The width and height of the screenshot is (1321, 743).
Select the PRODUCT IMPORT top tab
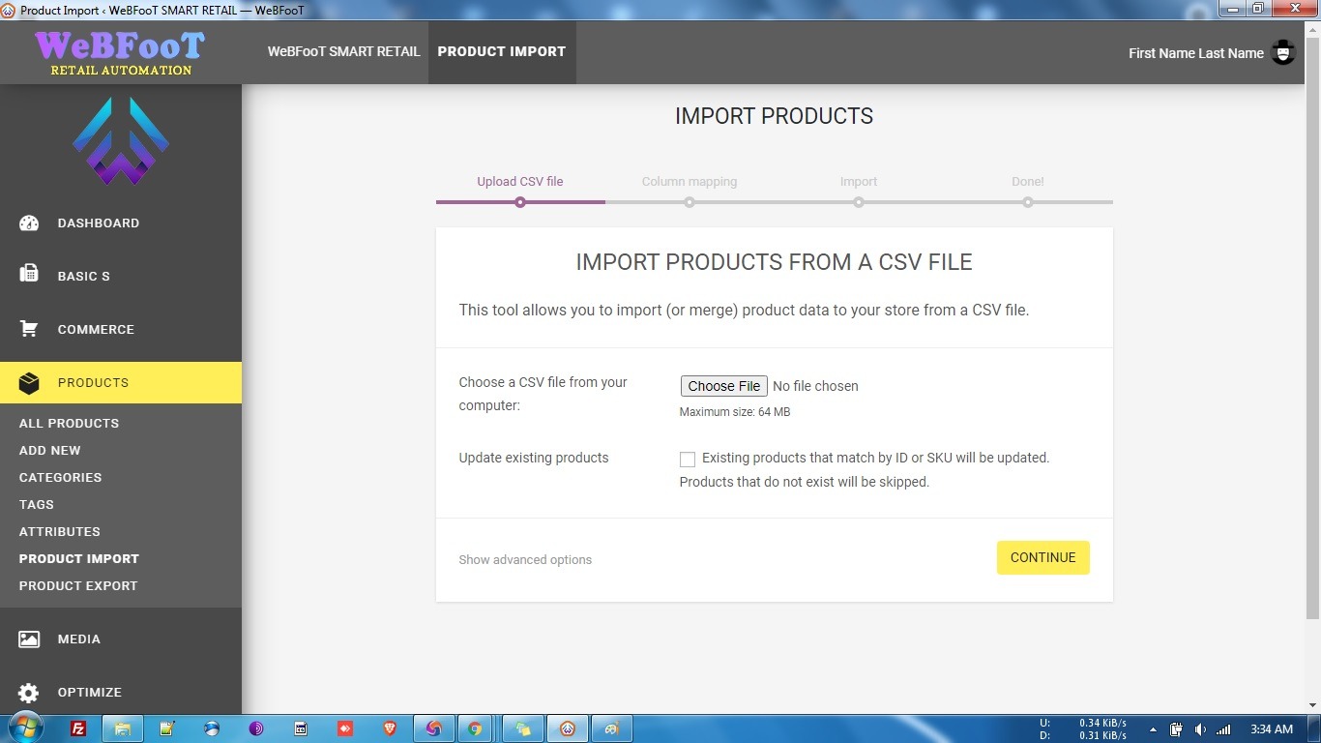point(501,52)
